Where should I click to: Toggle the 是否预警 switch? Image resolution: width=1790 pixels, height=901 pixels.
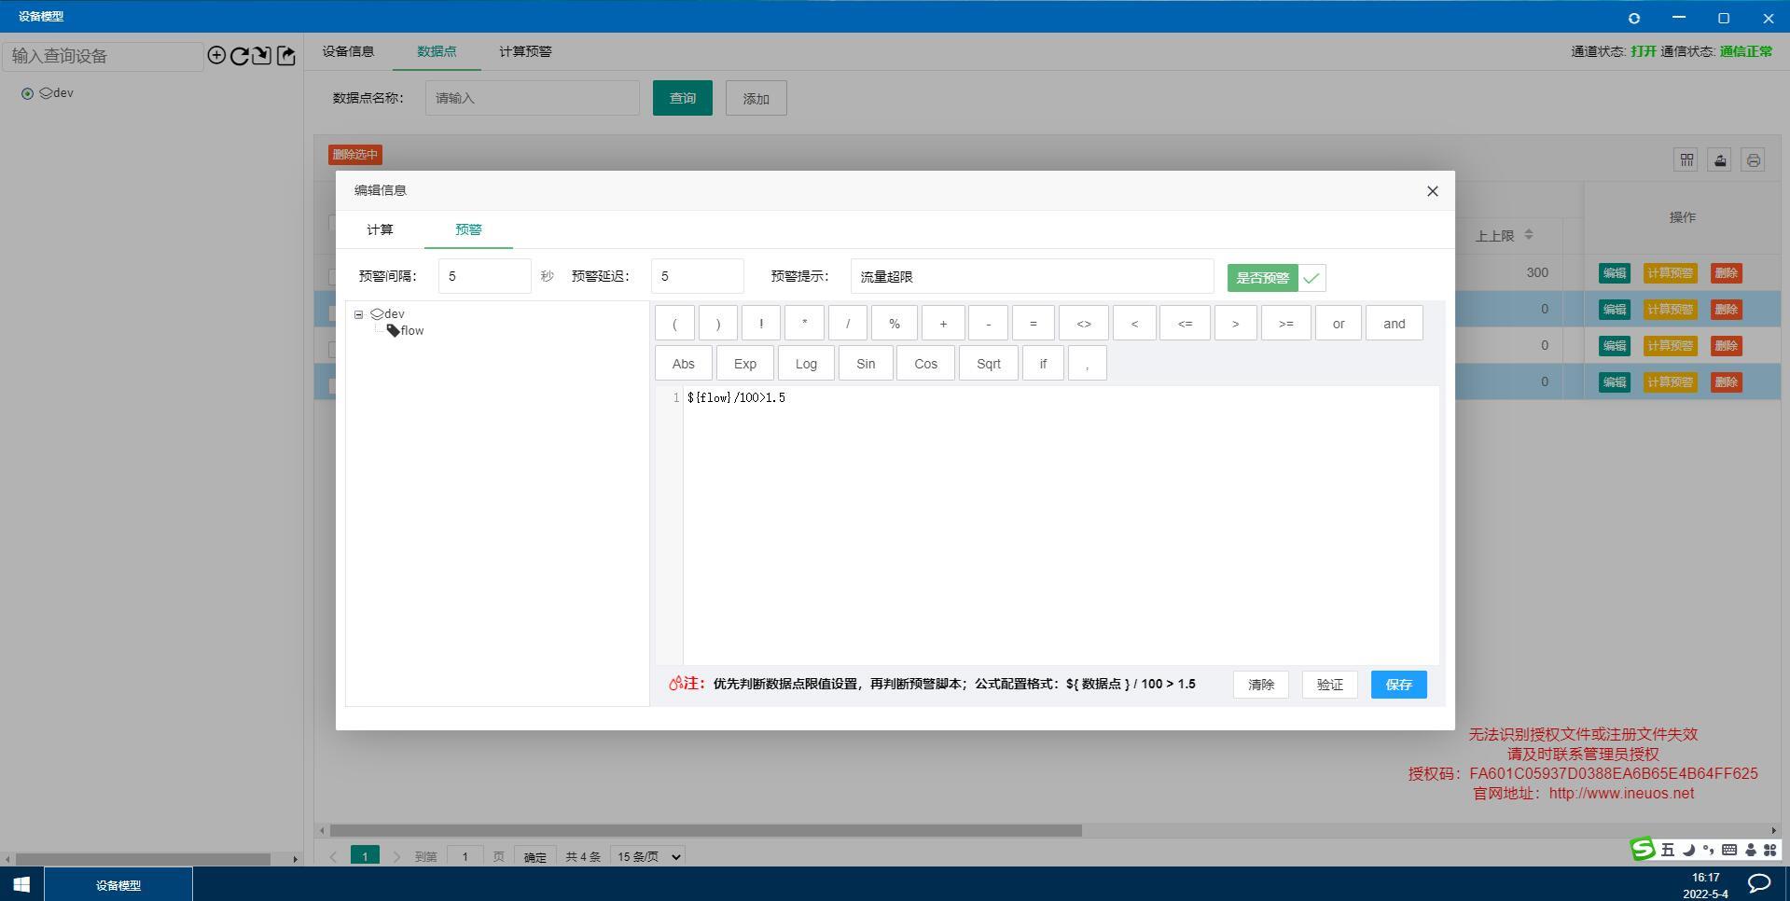pyautogui.click(x=1276, y=278)
